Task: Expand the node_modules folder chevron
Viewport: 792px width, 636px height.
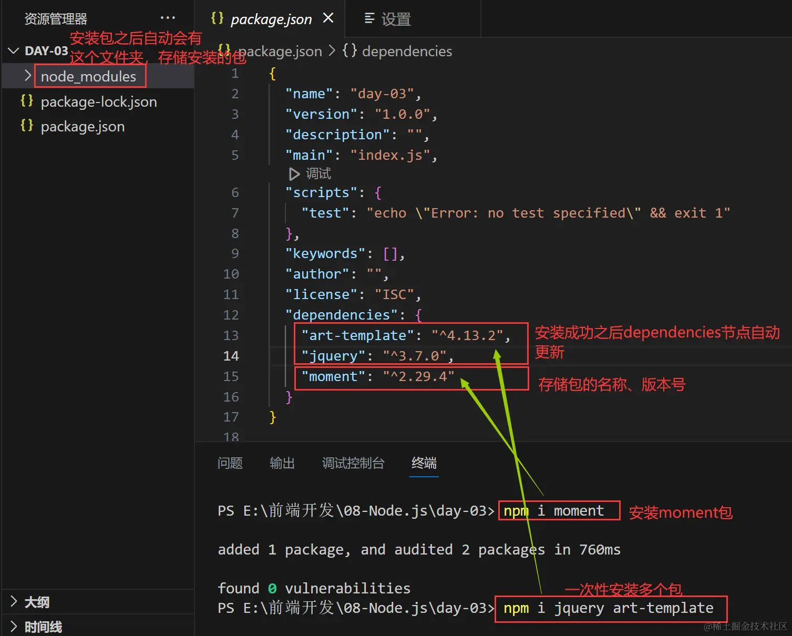Action: [x=28, y=76]
